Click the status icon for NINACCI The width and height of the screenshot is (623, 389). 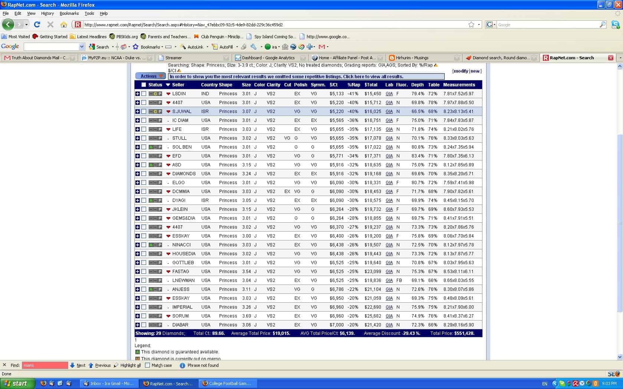coord(155,245)
